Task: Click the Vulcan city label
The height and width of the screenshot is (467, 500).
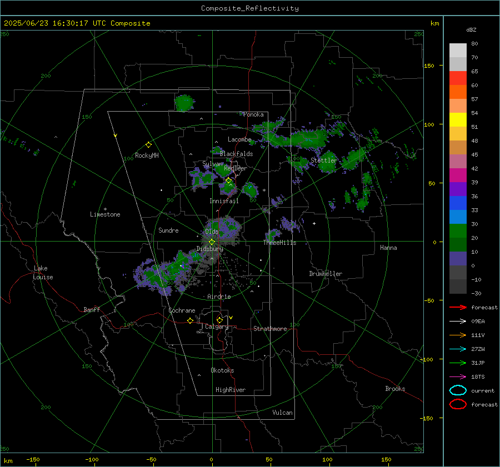Action: [x=283, y=413]
